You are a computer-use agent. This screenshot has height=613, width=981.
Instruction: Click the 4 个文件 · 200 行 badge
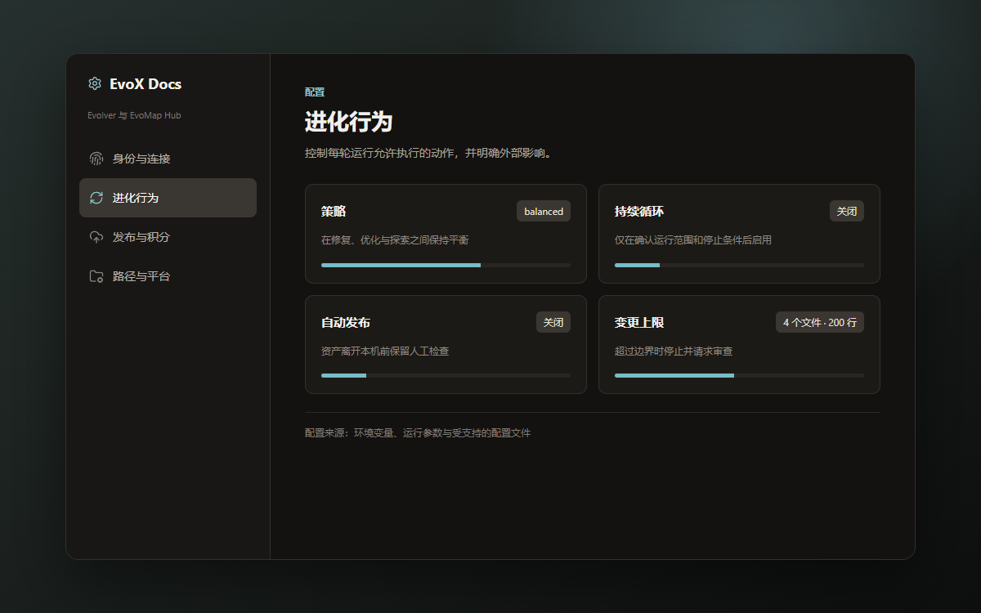pos(820,322)
